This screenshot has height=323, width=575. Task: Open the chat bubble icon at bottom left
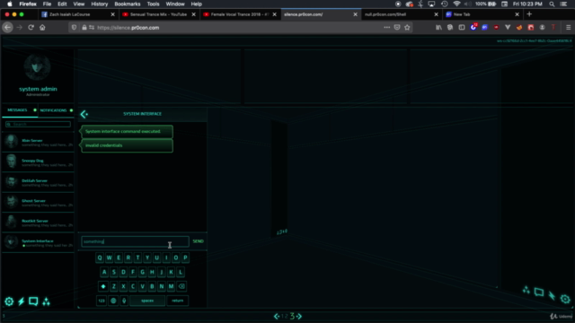[x=33, y=301]
